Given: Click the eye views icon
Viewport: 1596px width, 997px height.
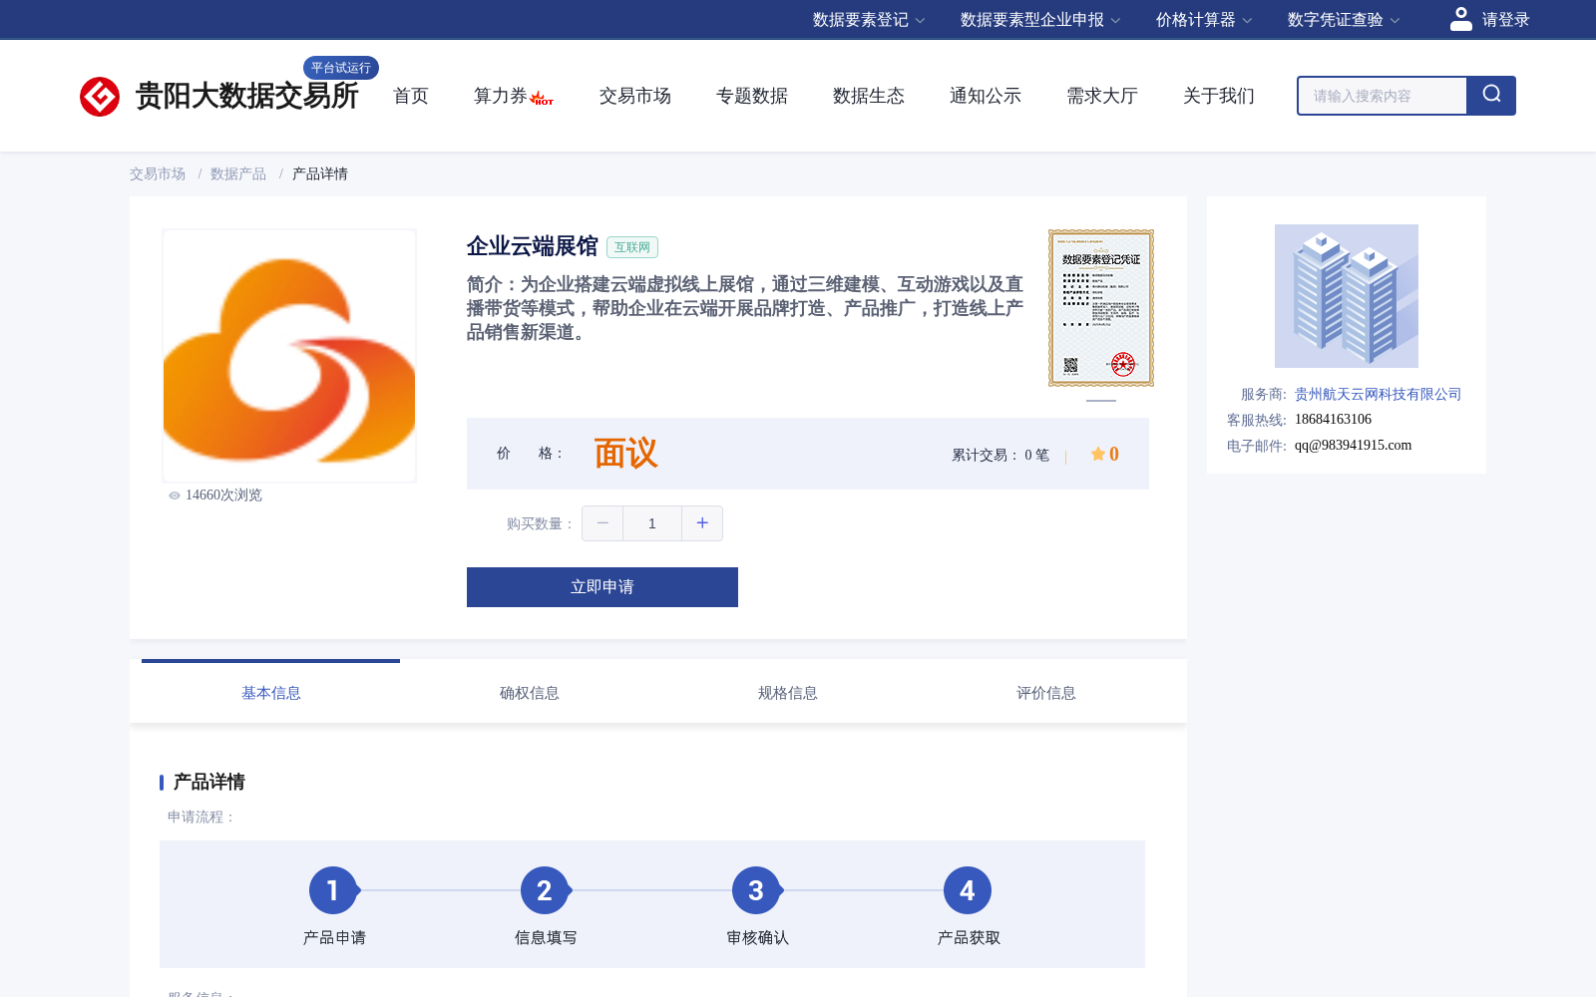Looking at the screenshot, I should coord(175,496).
